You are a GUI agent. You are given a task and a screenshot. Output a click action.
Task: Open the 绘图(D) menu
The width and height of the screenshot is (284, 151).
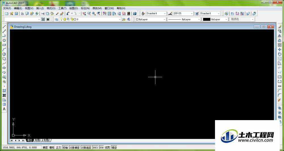coord(74,8)
